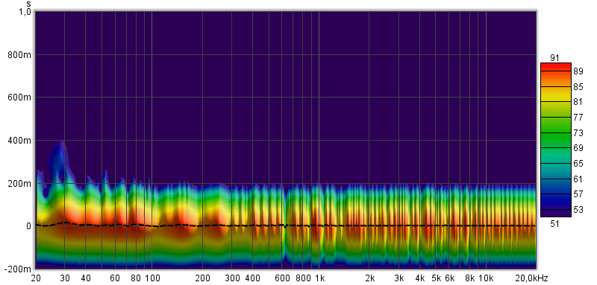
Task: Select the "30" frequency axis label
Action: tap(65, 278)
